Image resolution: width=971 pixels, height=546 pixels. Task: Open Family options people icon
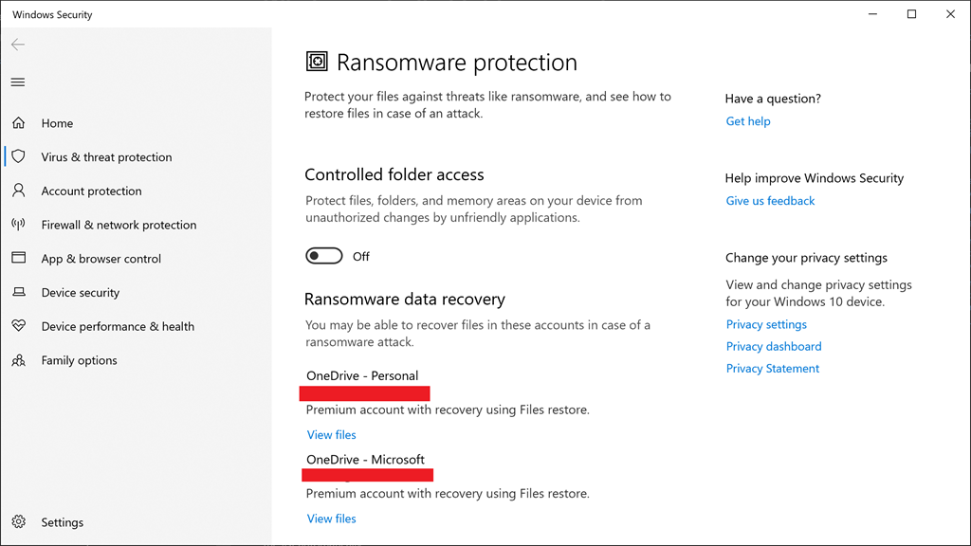(19, 360)
